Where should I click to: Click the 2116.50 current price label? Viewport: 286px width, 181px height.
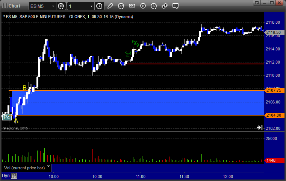pos(274,32)
